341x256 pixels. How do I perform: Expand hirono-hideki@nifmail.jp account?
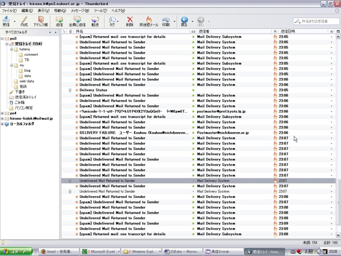(x=2, y=118)
